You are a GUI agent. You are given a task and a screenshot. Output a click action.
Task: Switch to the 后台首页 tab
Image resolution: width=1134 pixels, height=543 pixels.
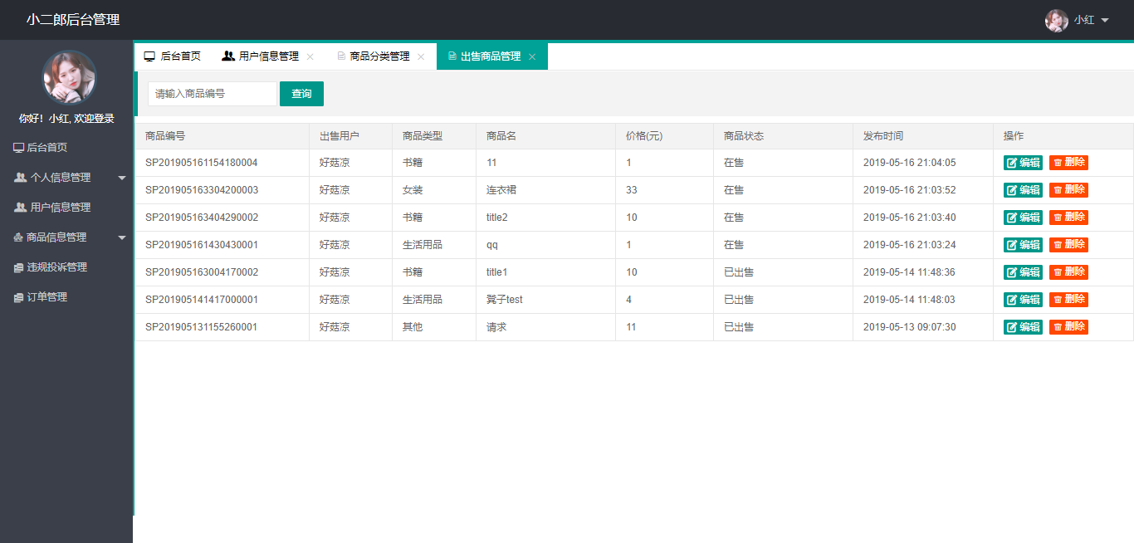(x=173, y=56)
